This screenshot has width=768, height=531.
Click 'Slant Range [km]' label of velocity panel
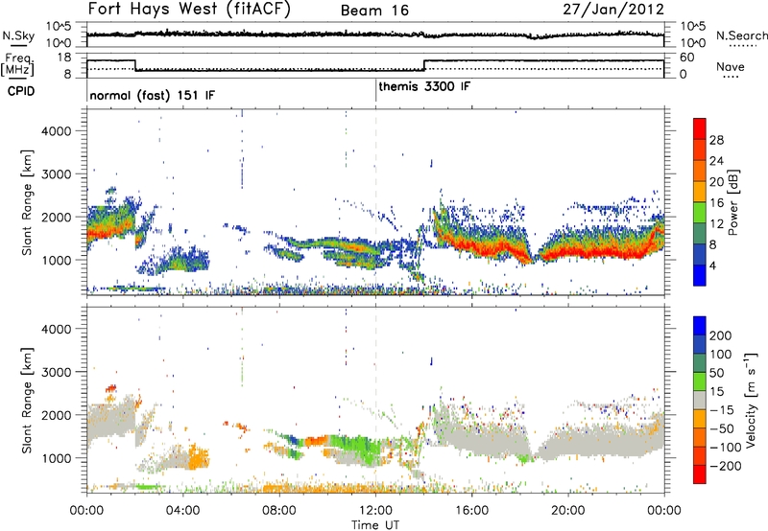click(27, 400)
